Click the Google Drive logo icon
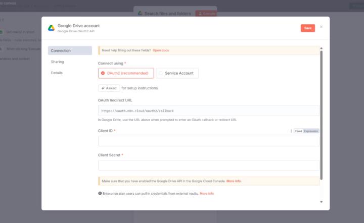Viewport: 364px width, 223px height. 51,28
